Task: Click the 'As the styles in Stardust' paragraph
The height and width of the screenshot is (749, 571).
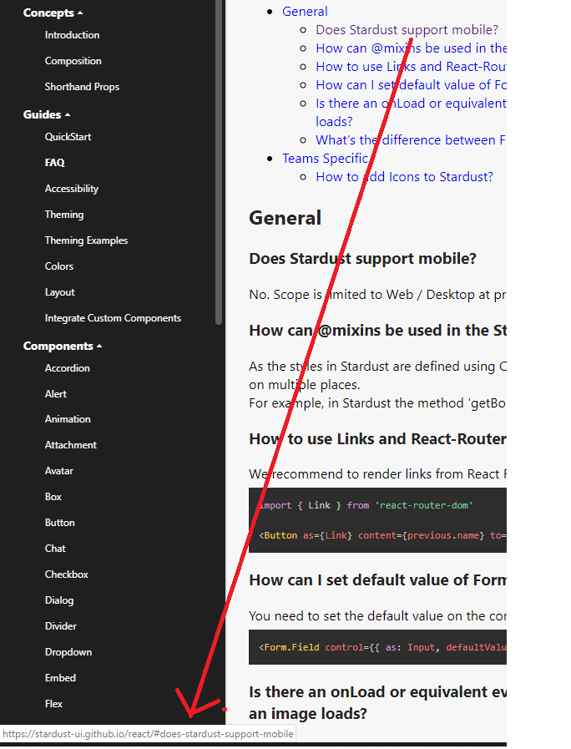Action: tap(377, 385)
